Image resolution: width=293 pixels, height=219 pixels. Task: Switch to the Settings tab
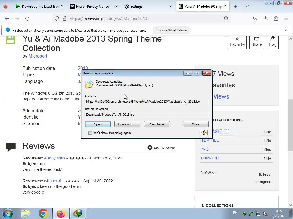148,7
